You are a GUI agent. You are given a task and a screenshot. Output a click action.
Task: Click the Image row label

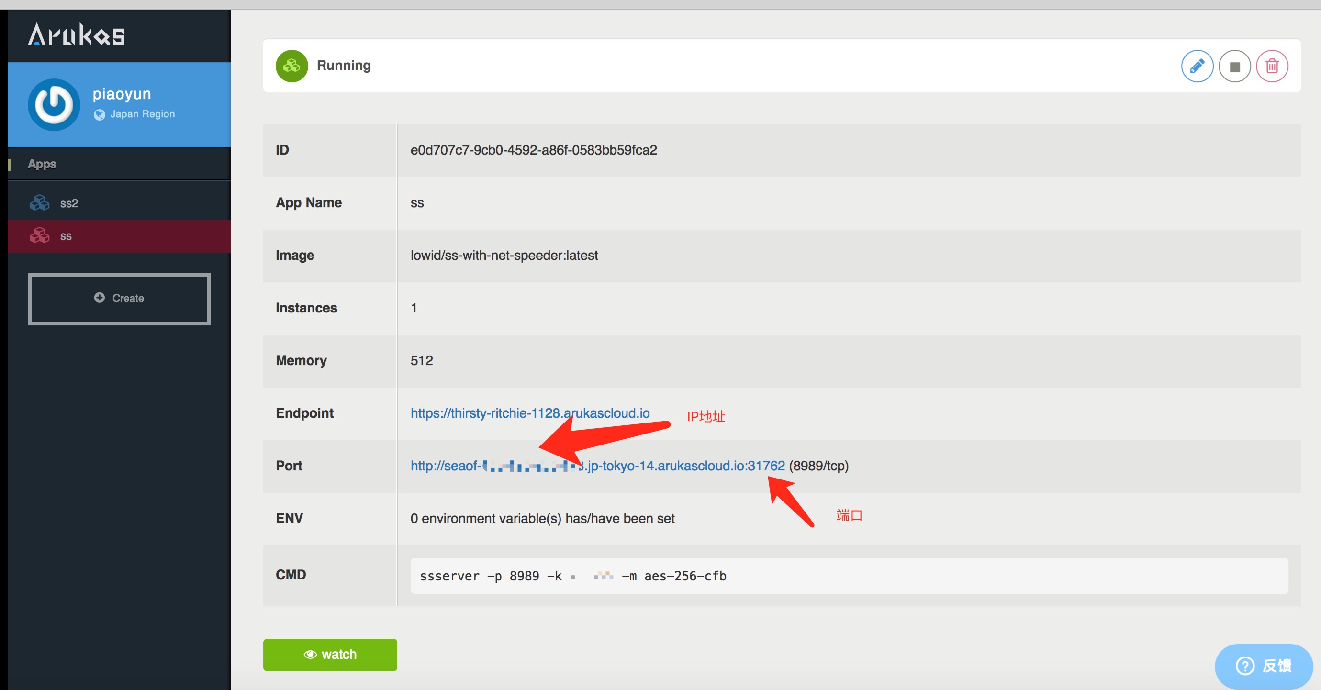point(294,256)
